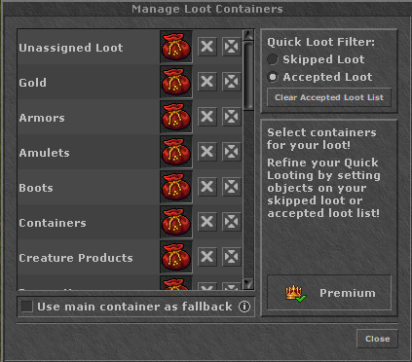412x362 pixels.
Task: Close the Manage Loot Containers dialog
Action: (377, 339)
